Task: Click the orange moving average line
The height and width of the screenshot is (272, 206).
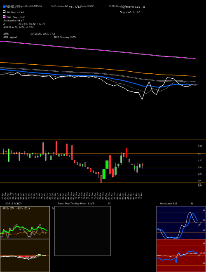Action: coord(97,68)
